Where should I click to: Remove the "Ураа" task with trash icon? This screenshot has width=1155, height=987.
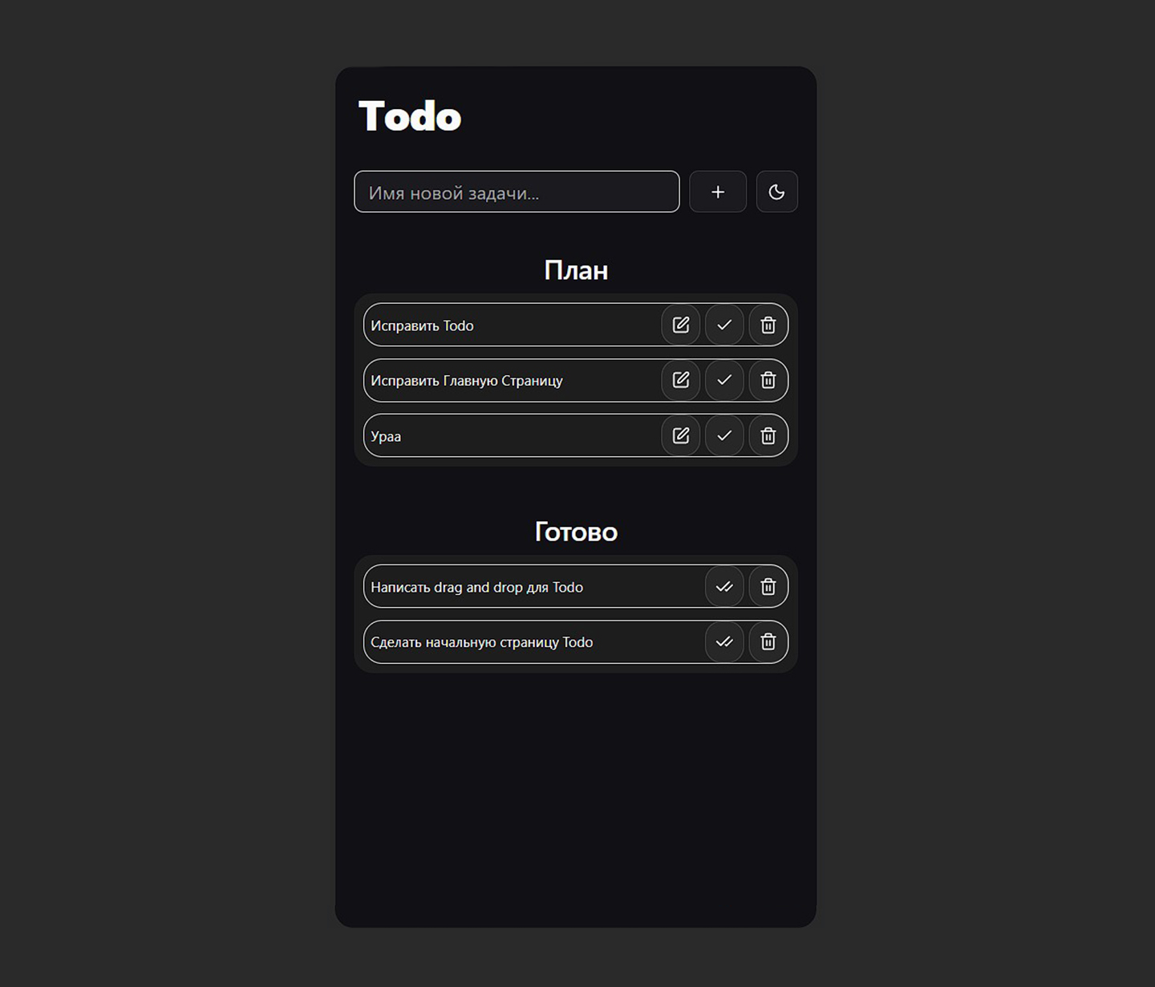pyautogui.click(x=768, y=435)
